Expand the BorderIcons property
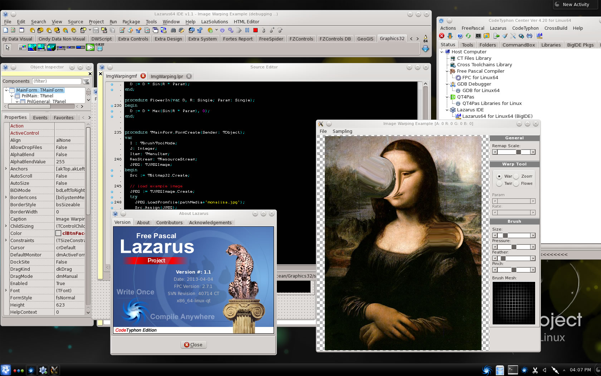 pos(6,197)
